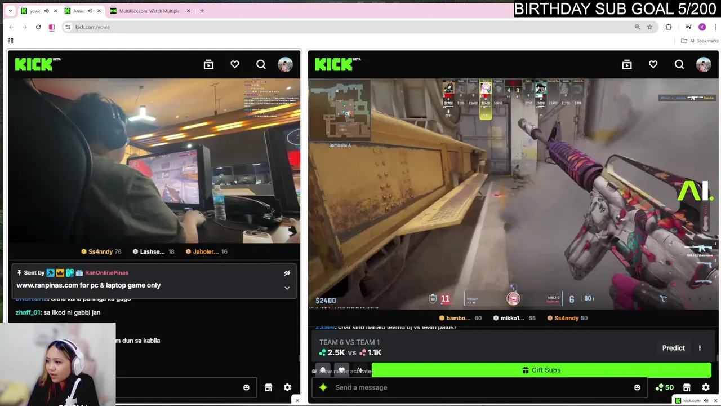Select the bambo... 60 gifter entry
This screenshot has height=406, width=721.
pos(460,318)
